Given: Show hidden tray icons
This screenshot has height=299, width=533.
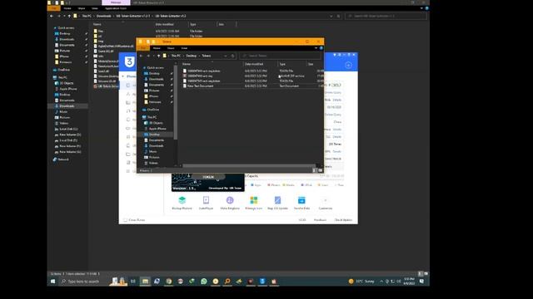Looking at the screenshot, I should coord(381,282).
